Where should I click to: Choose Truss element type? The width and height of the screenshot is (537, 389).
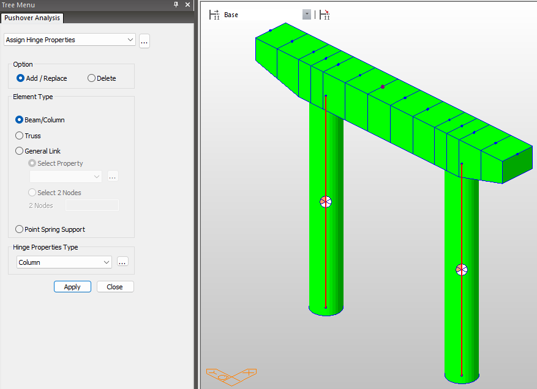20,136
